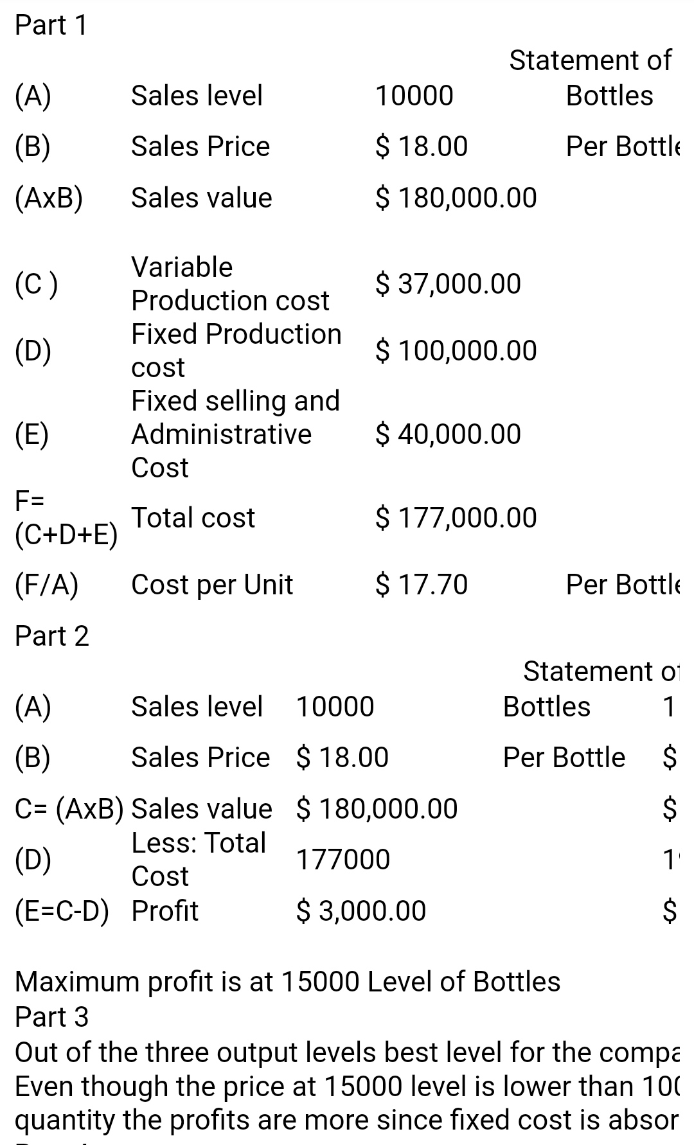Select the $3,000.00 profit value
This screenshot has height=1145, width=694.
pos(360,910)
